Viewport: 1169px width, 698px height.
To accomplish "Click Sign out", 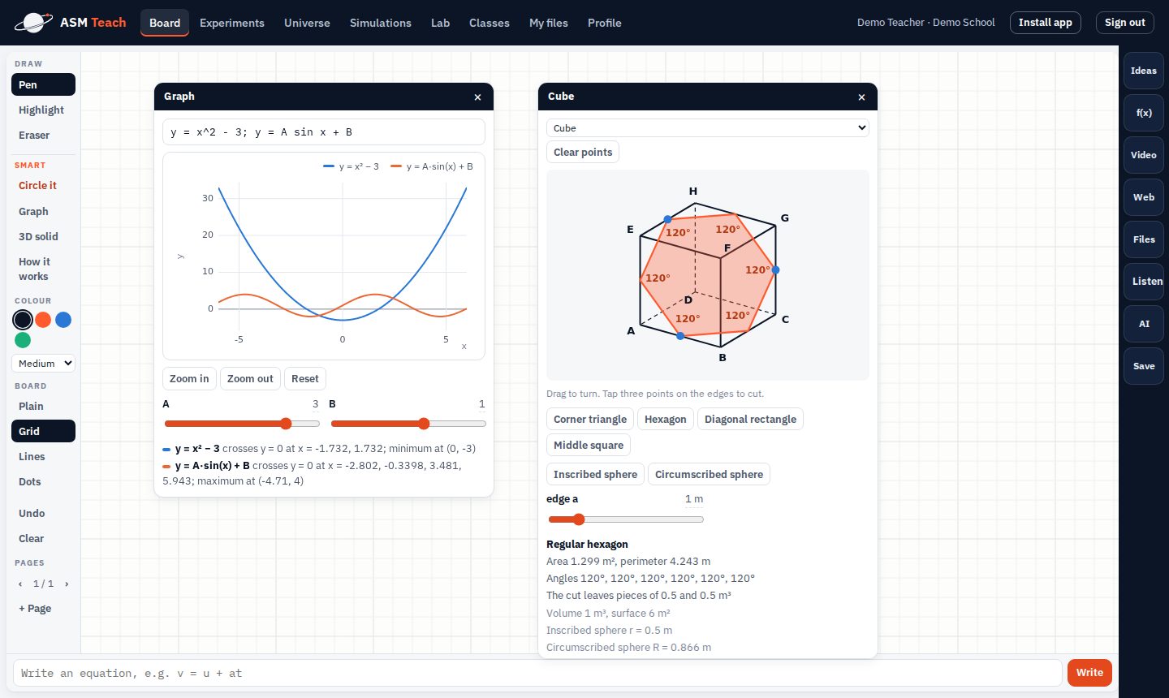I will click(1125, 23).
